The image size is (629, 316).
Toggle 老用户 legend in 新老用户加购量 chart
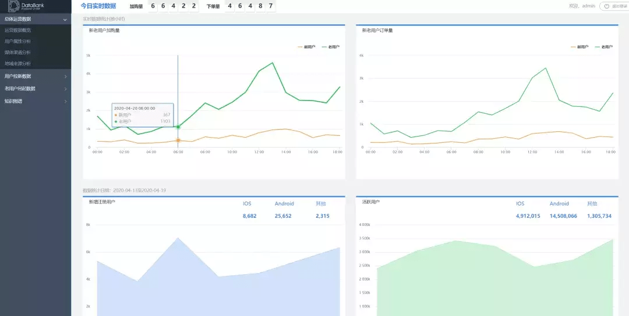330,46
